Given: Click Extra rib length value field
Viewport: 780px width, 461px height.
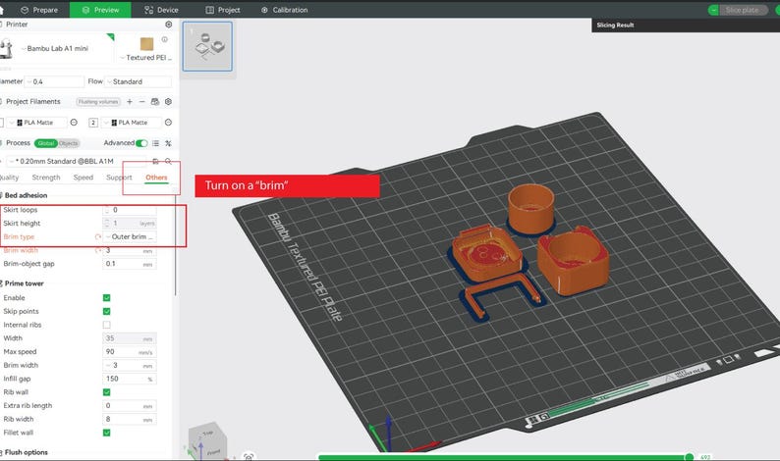Looking at the screenshot, I should [130, 405].
